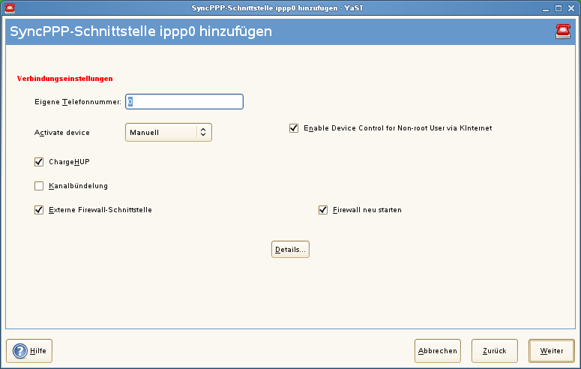Click the Abbrechen button
The image size is (581, 369).
click(x=438, y=350)
